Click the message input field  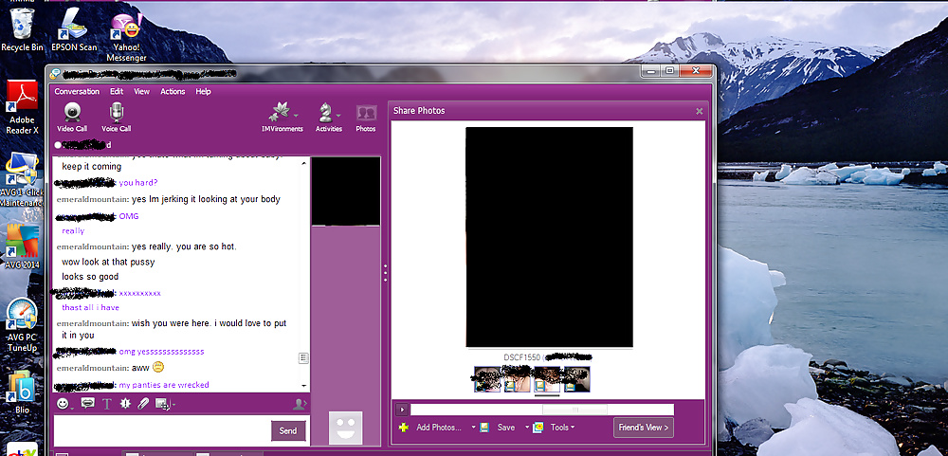click(161, 430)
